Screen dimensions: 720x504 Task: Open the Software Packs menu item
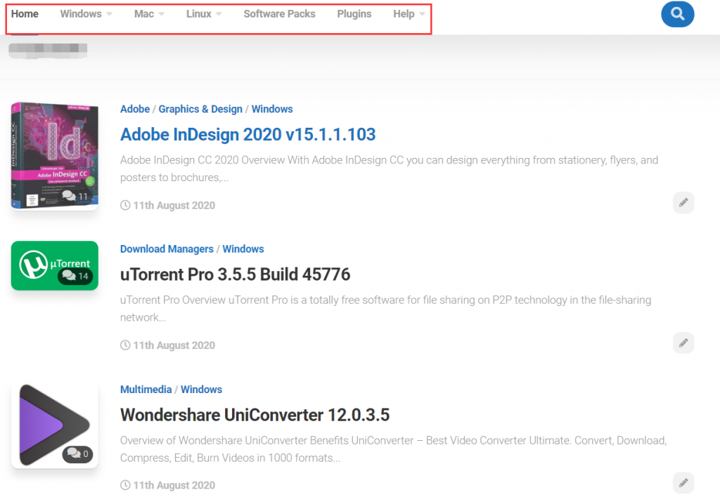click(x=279, y=14)
